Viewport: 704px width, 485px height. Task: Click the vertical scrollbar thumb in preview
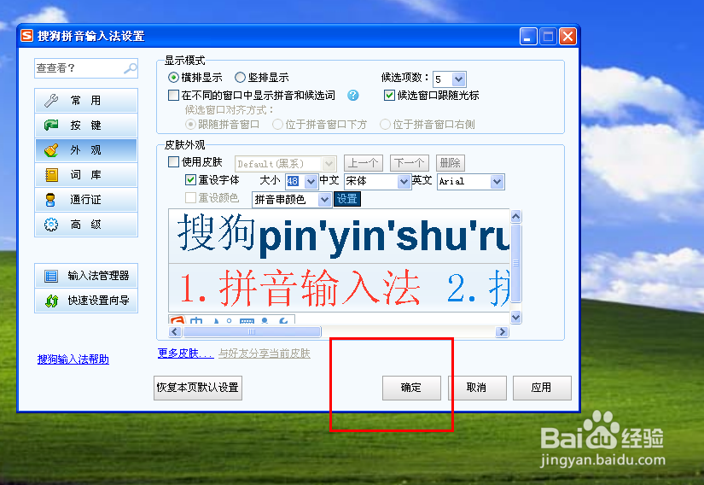tap(516, 263)
